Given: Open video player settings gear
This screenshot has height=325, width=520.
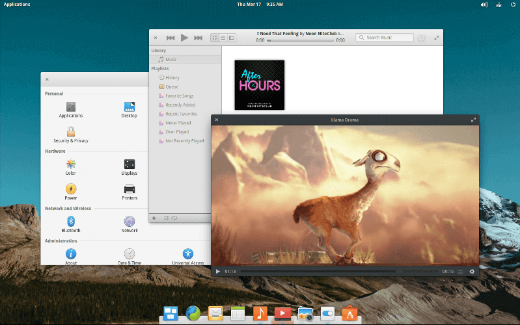Looking at the screenshot, I should (472, 271).
